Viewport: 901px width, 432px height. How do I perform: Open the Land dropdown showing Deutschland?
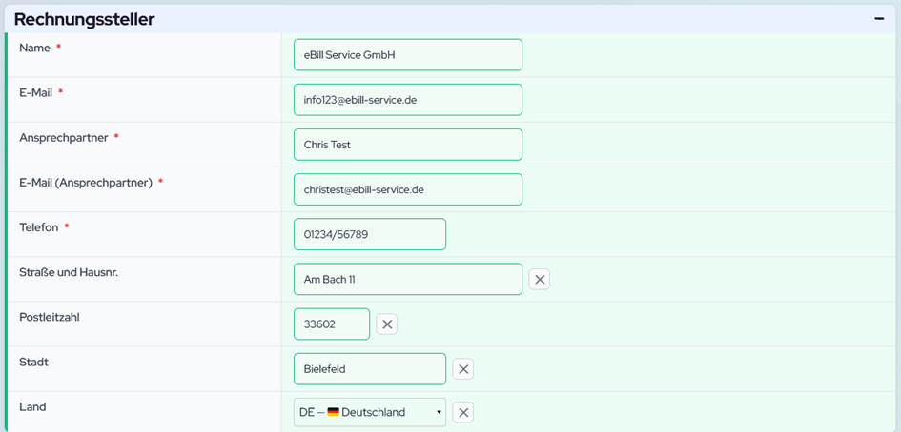[370, 412]
